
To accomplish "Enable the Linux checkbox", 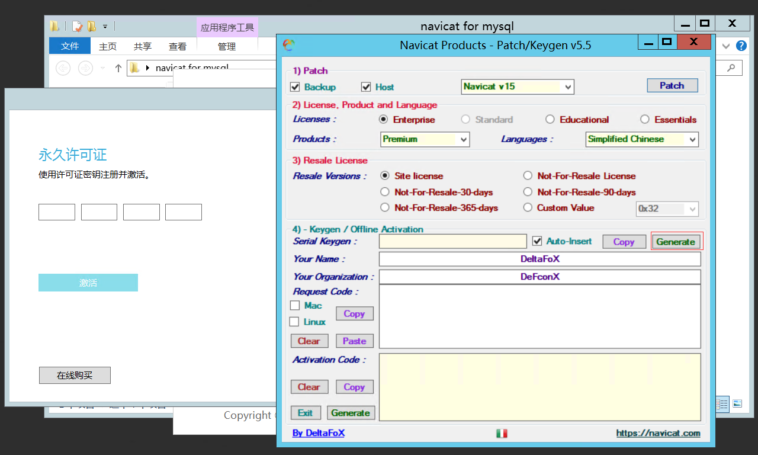I will click(x=294, y=322).
